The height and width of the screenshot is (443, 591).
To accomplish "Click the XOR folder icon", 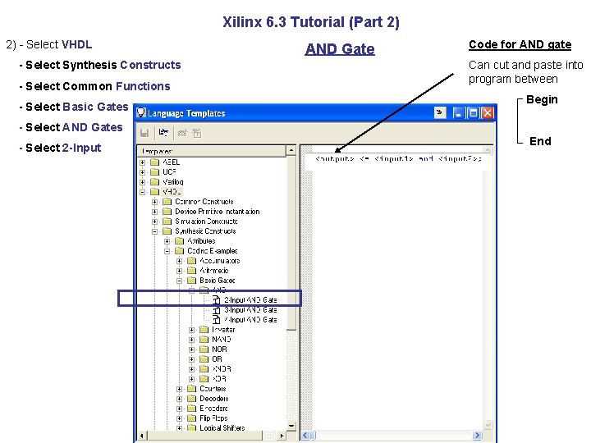I will pos(204,378).
